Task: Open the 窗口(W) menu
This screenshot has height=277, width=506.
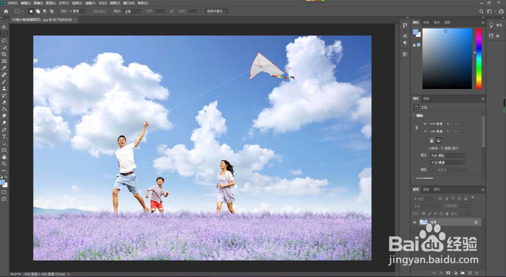Action: (129, 3)
